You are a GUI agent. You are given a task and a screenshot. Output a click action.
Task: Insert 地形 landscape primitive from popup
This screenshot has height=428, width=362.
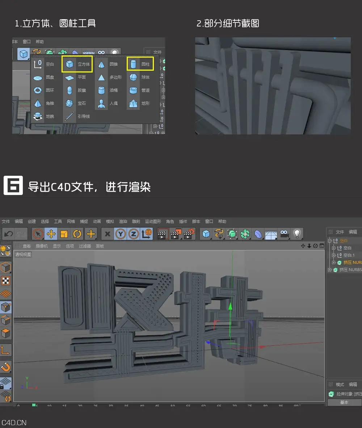click(140, 103)
